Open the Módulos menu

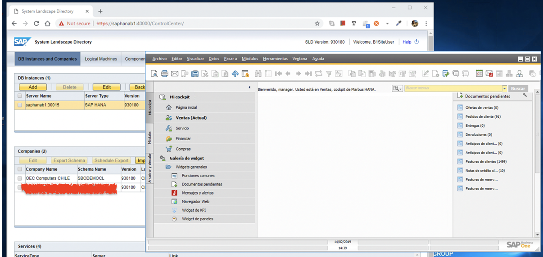point(249,59)
